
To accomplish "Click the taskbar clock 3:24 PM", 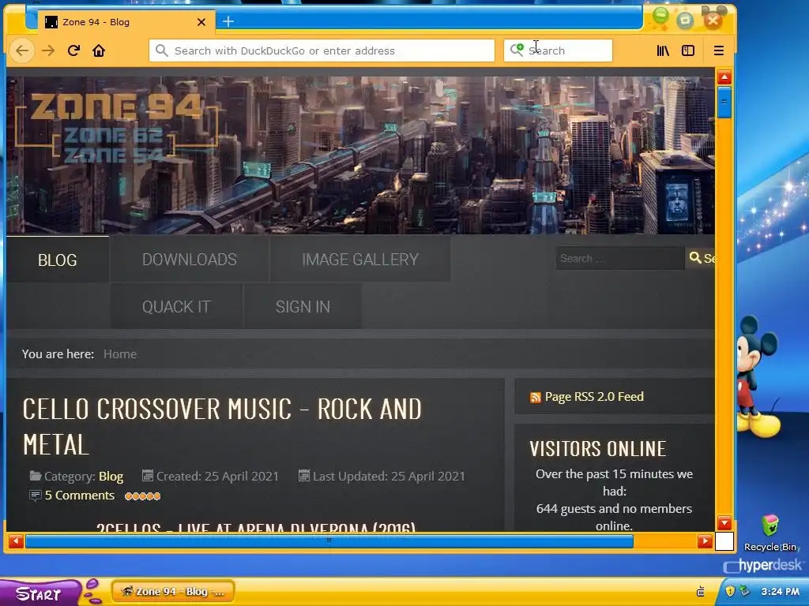I will [x=780, y=592].
